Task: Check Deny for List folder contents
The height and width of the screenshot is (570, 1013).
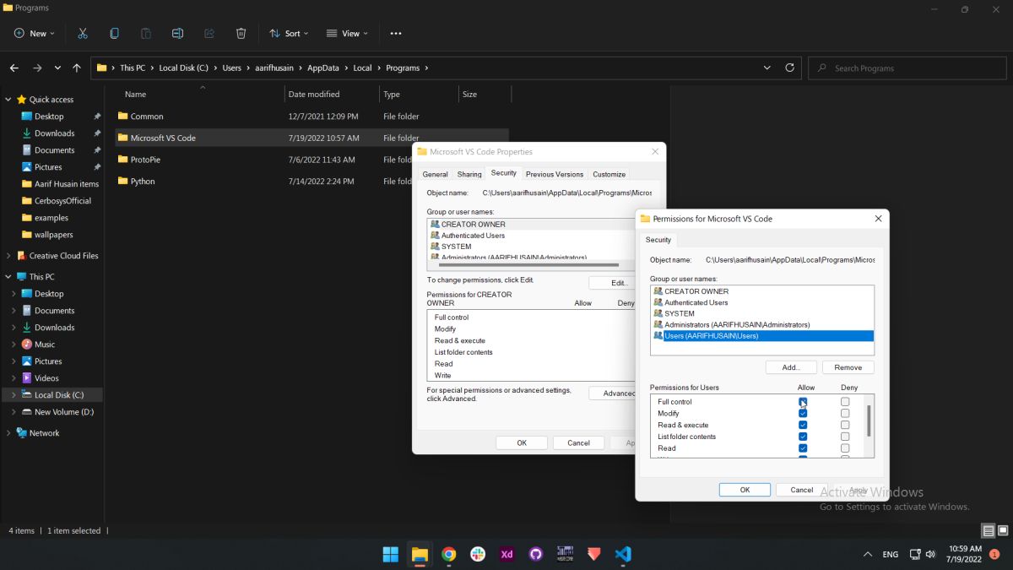Action: pos(845,437)
